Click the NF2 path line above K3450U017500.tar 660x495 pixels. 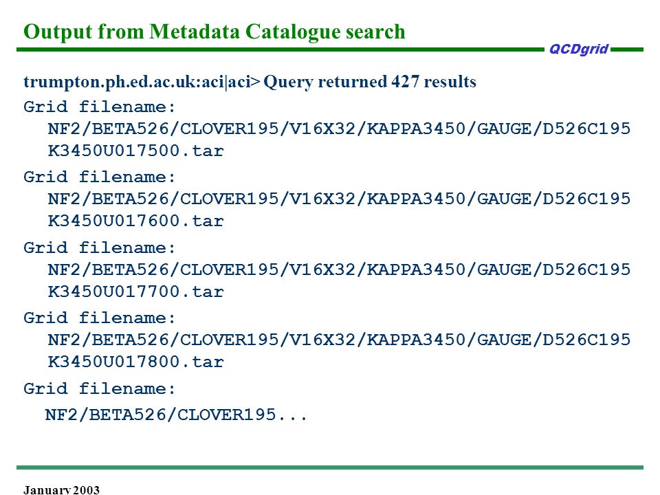[339, 129]
